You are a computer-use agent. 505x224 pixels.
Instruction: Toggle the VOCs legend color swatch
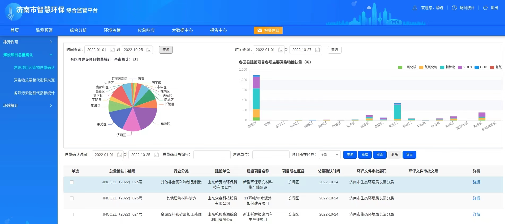click(x=460, y=67)
